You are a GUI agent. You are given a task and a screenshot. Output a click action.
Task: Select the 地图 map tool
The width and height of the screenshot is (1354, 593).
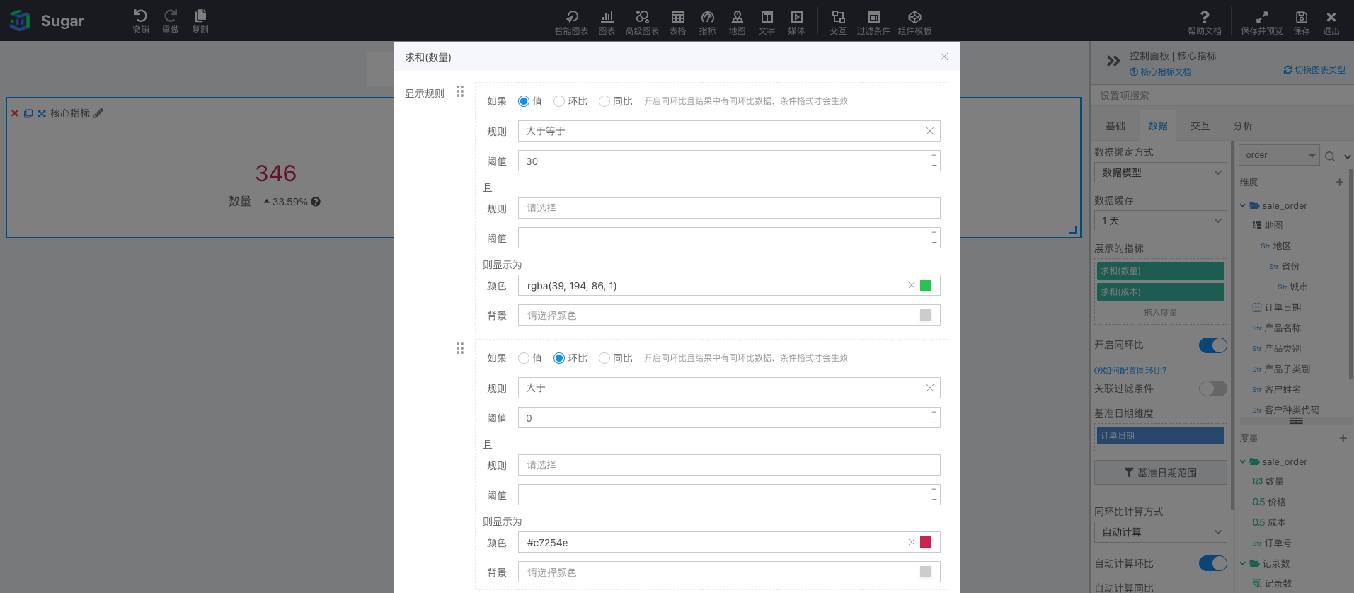[x=737, y=22]
